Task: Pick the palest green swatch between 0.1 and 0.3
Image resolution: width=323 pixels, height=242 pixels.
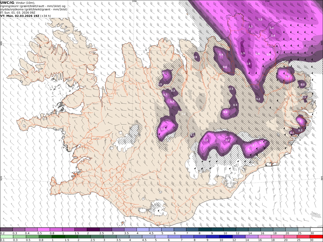Action: (x=7, y=237)
